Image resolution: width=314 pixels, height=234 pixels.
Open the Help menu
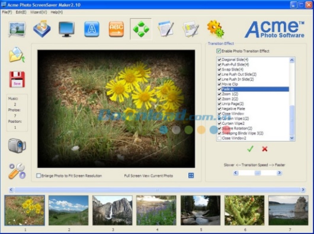57,12
